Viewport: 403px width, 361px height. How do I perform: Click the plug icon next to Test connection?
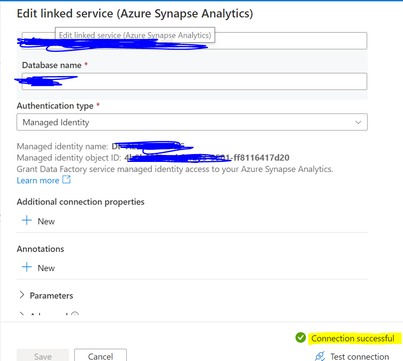pos(320,356)
